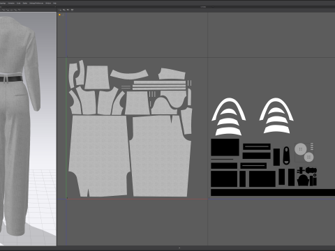
Task: Click the orange dot marker in the UV editor corner
Action: (x=59, y=15)
